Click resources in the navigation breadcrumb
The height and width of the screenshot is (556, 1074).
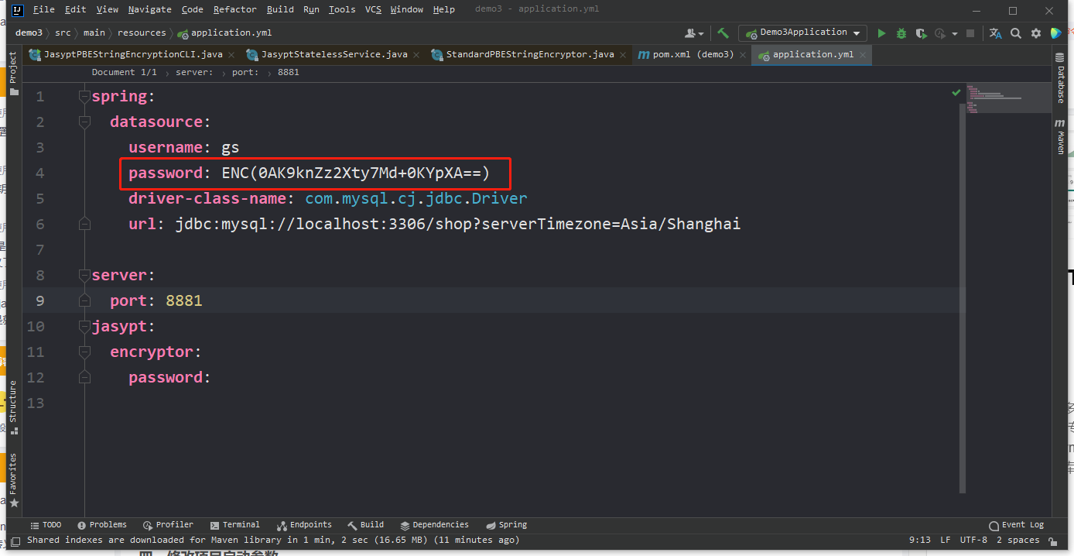[x=142, y=33]
